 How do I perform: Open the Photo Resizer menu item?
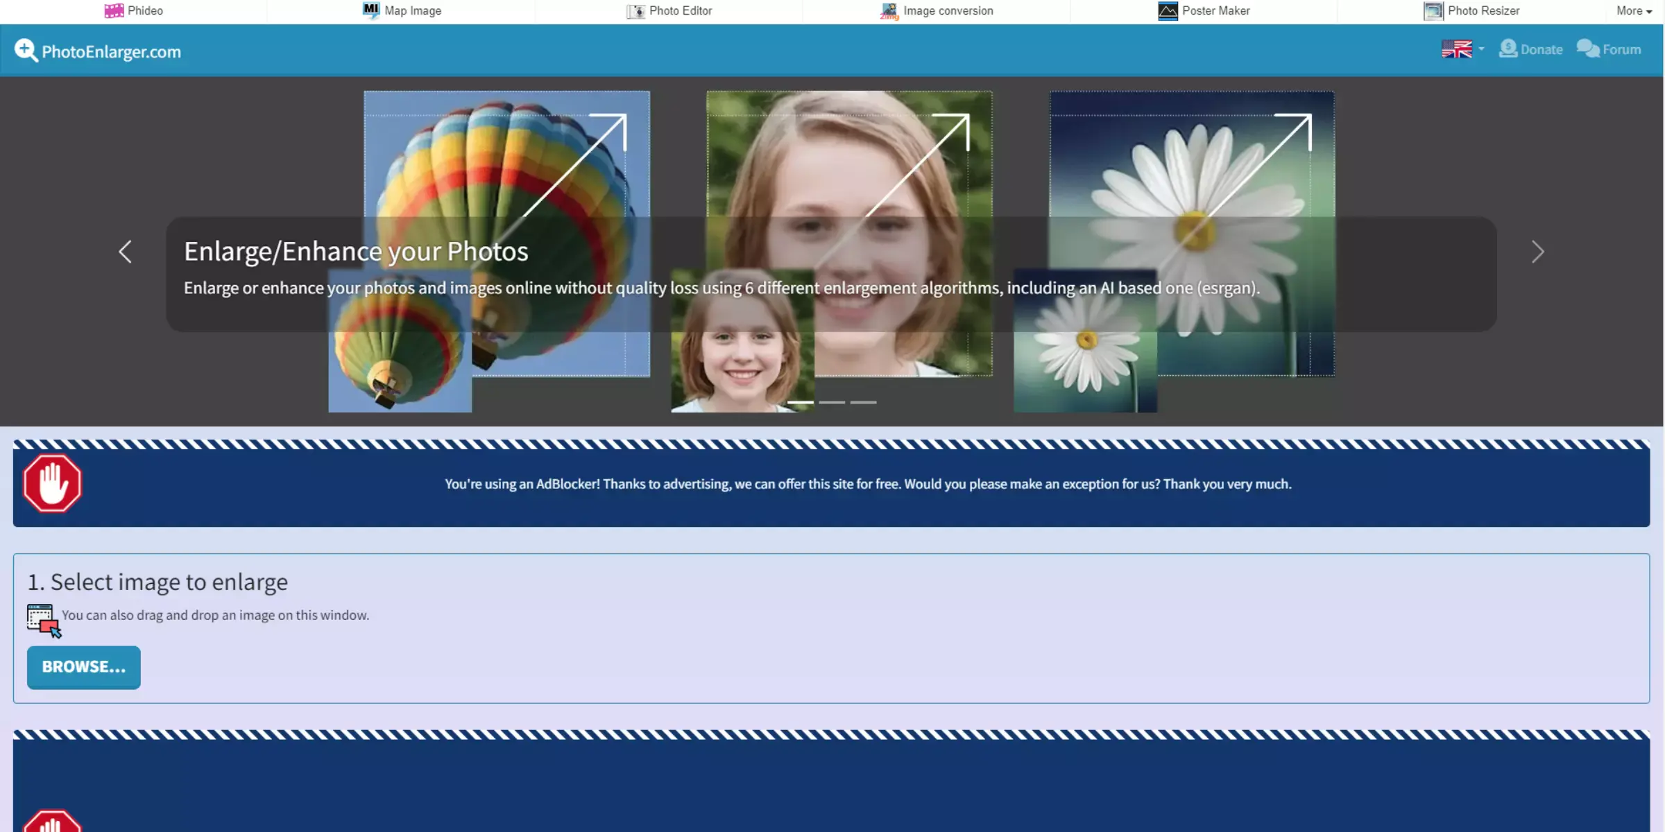[1471, 11]
